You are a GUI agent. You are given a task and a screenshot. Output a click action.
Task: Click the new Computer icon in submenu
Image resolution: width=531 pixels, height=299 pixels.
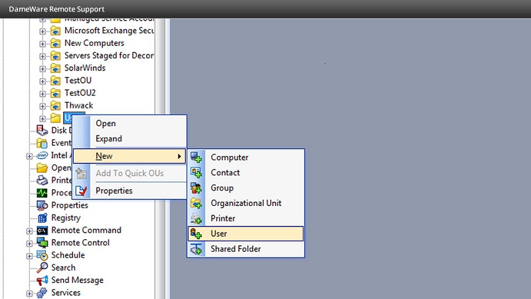coord(196,157)
